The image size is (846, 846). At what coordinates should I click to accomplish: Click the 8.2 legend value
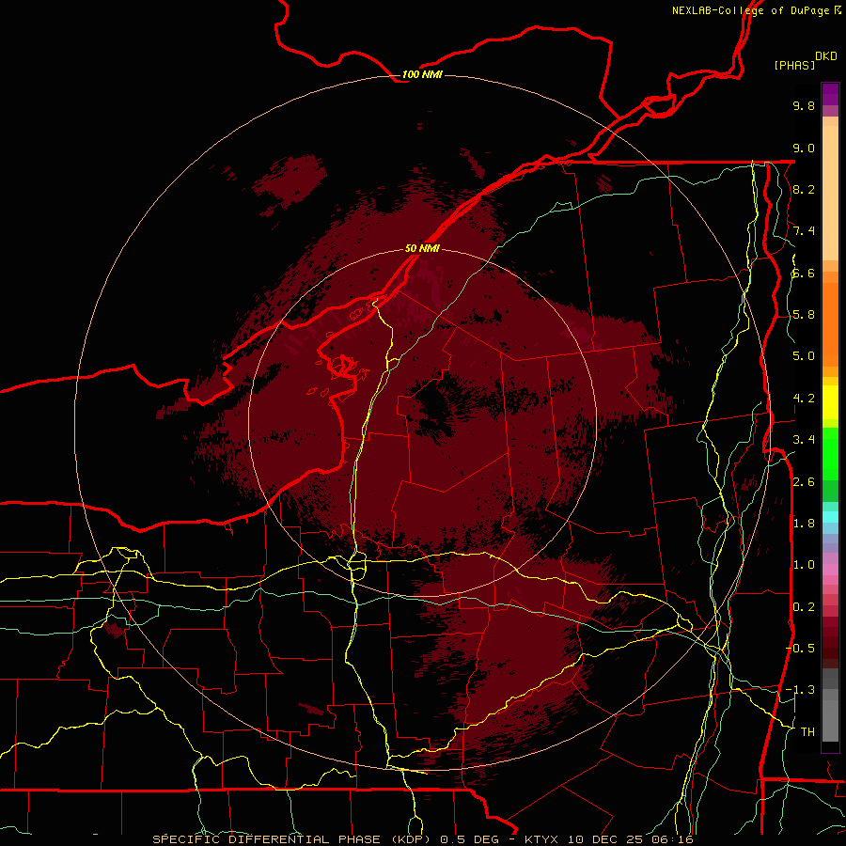[804, 189]
